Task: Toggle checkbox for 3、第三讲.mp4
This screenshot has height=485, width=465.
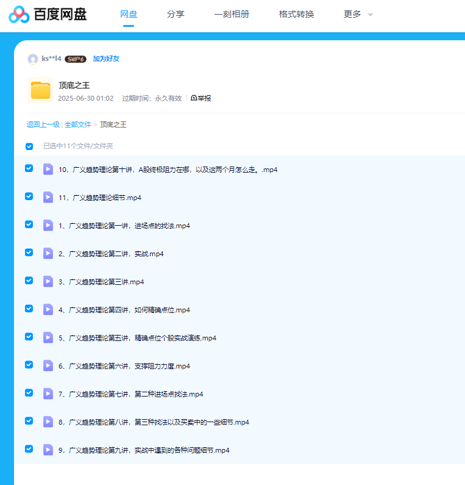Action: tap(29, 281)
